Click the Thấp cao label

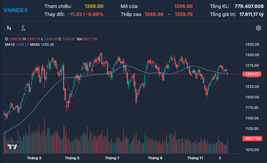[x=131, y=14]
